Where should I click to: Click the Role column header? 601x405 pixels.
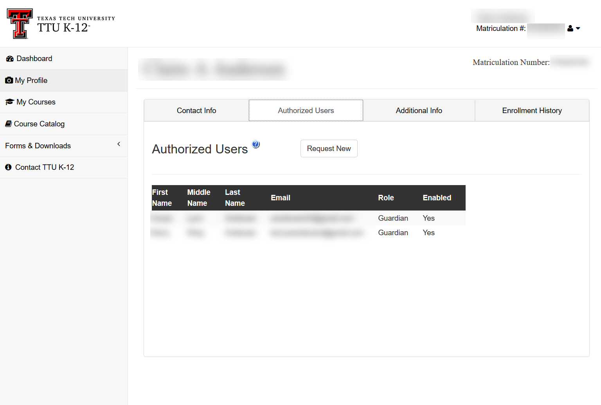(x=386, y=198)
